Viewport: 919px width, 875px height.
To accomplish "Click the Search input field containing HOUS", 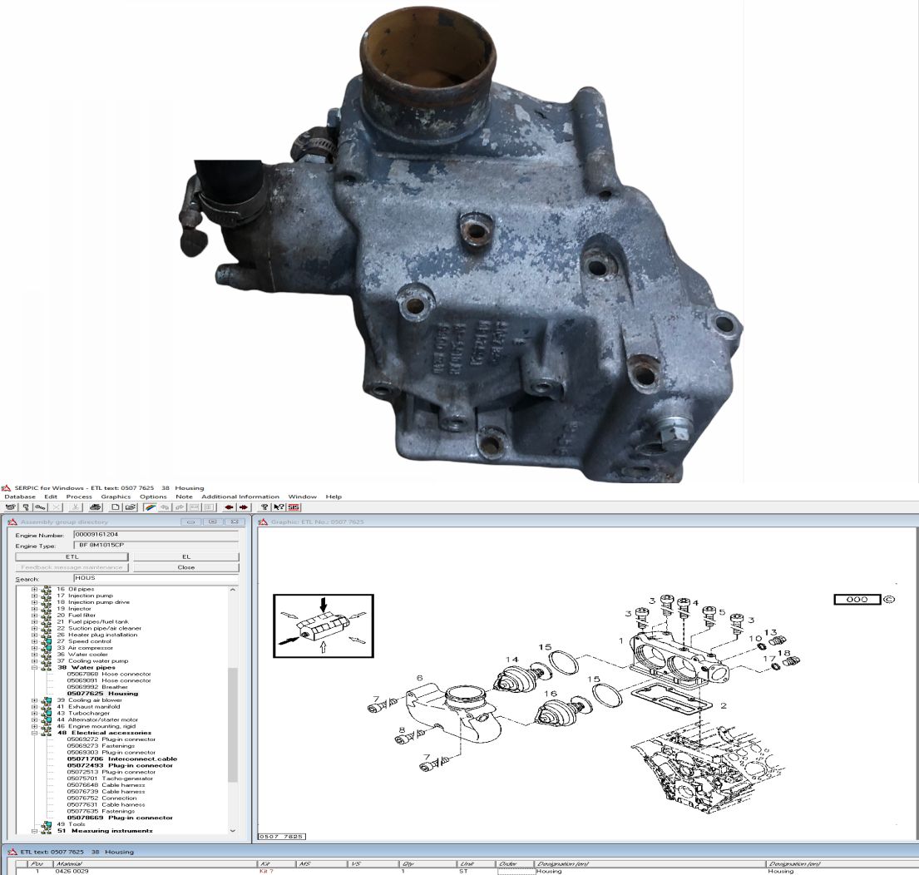I will click(x=156, y=578).
